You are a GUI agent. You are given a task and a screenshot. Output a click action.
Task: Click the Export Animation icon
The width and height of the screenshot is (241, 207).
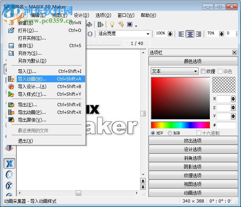[11, 112]
